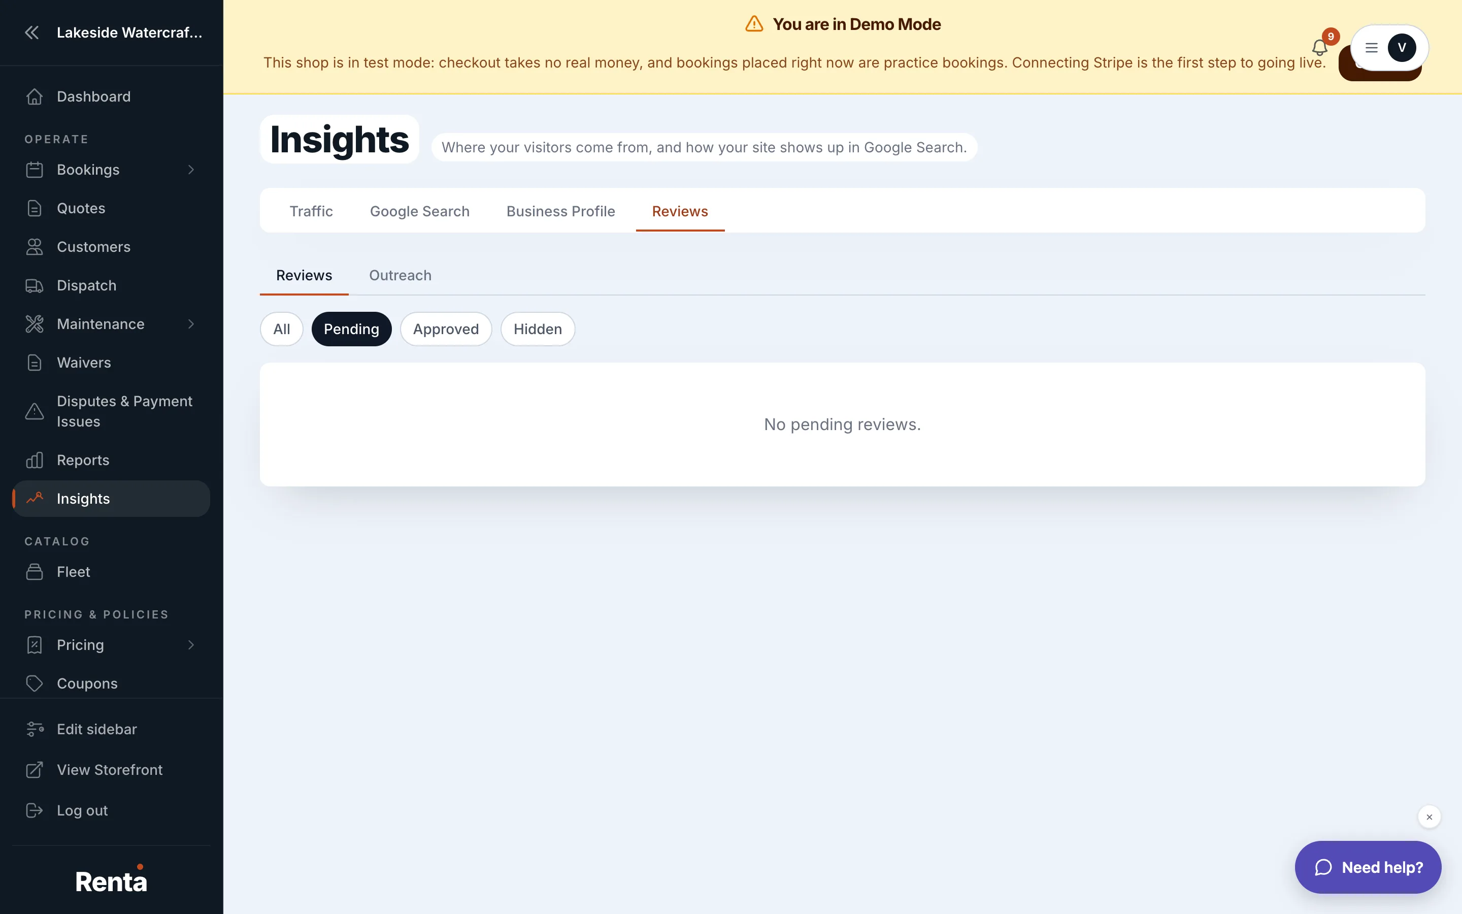The width and height of the screenshot is (1462, 914).
Task: Open the Customers people icon
Action: point(35,247)
